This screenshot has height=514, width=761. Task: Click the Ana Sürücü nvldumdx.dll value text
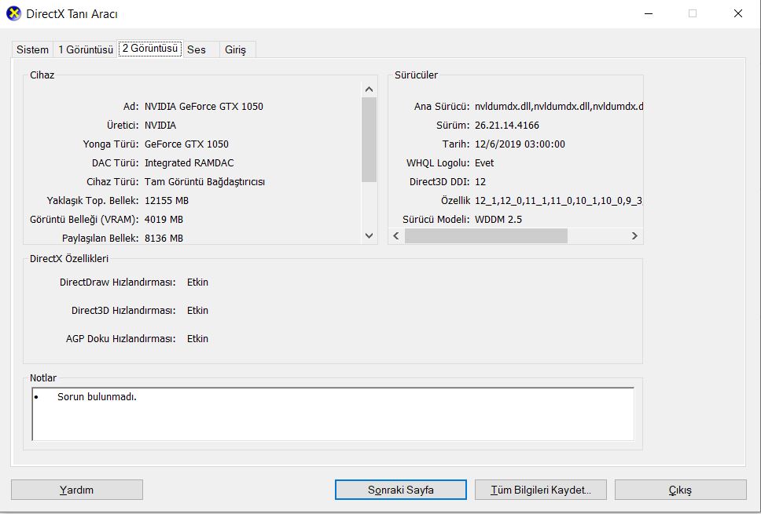point(558,106)
